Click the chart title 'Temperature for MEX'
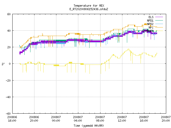The width and height of the screenshot is (171, 128). tap(89, 6)
